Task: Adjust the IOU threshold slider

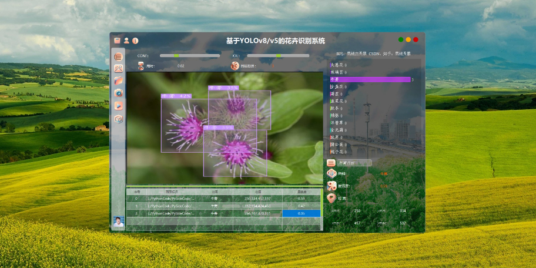Action: 278,55
